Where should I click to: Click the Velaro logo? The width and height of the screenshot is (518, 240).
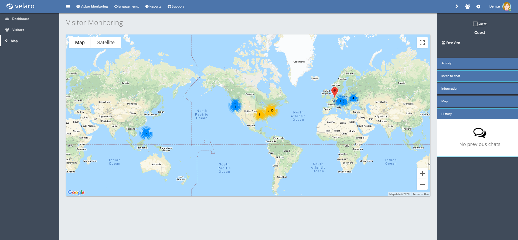tap(20, 6)
